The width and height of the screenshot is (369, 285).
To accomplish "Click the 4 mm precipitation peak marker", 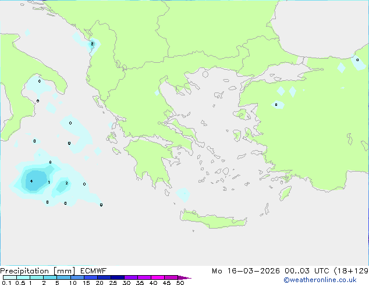I will click(x=31, y=181).
